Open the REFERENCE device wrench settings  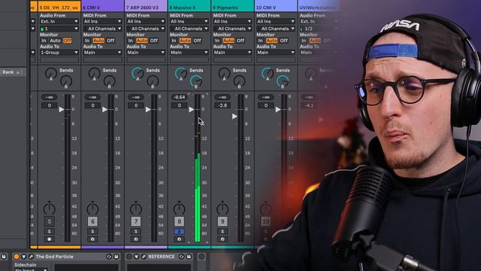pyautogui.click(x=144, y=256)
